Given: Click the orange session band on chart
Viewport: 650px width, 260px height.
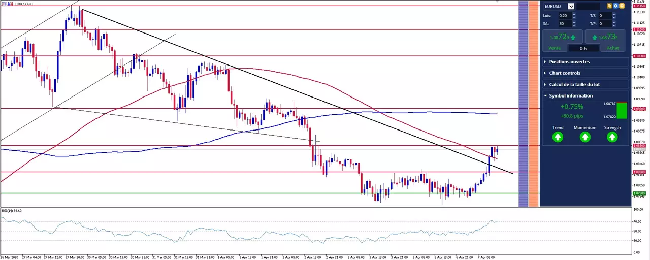Looking at the screenshot, I should [533, 104].
